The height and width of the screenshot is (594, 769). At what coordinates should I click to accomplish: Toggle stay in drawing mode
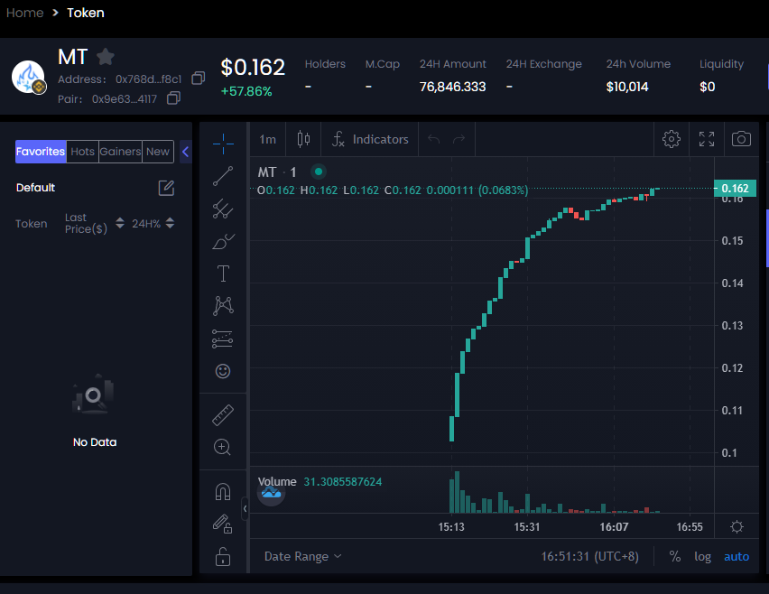coord(222,524)
